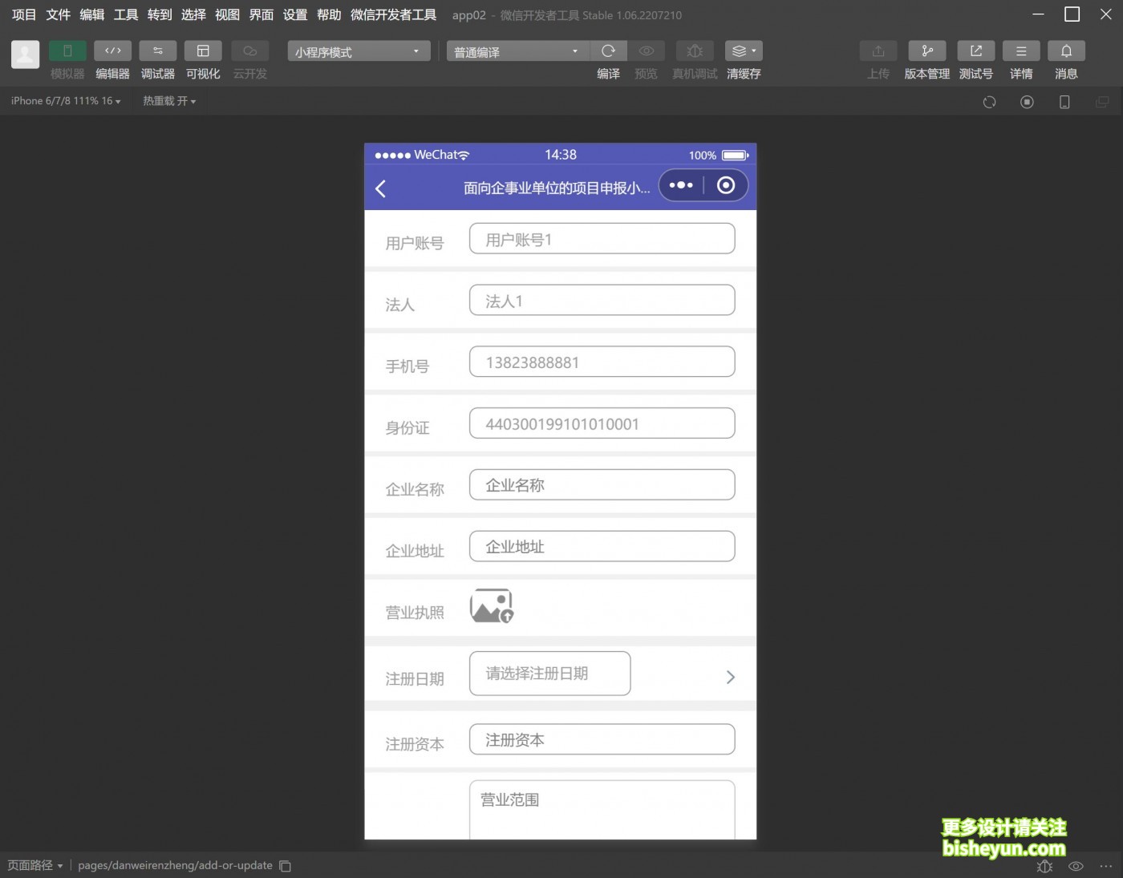Open the 工具 menu

point(125,14)
